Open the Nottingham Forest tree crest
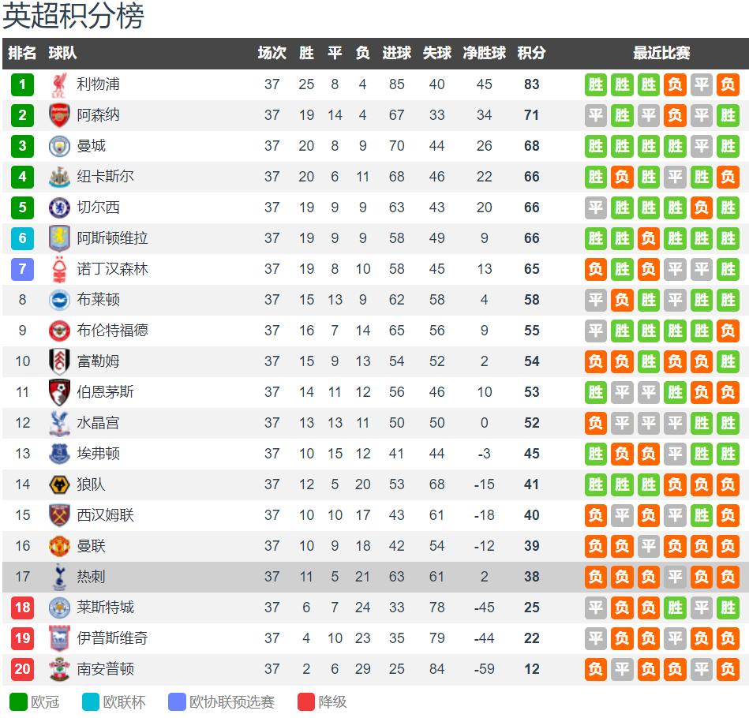Image resolution: width=749 pixels, height=718 pixels. tap(59, 269)
